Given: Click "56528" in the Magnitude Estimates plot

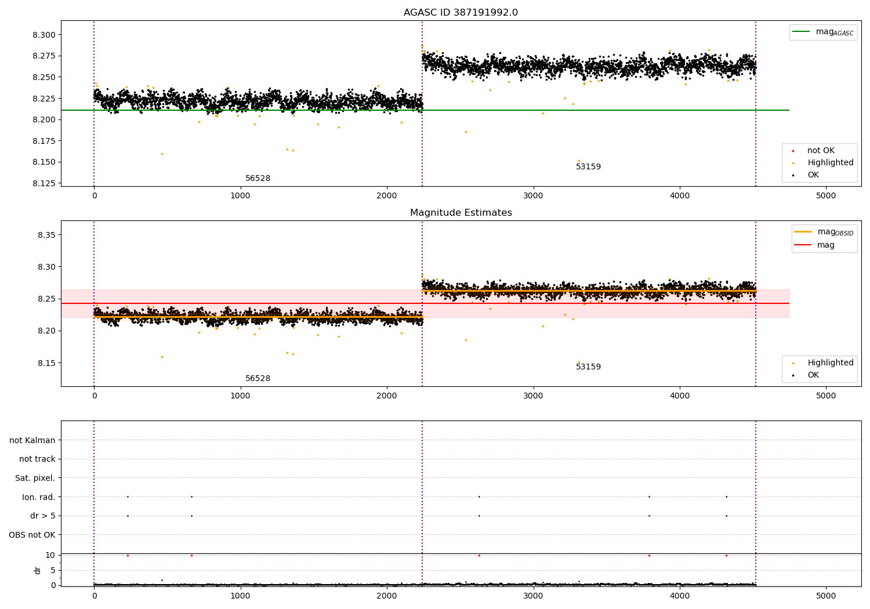Looking at the screenshot, I should (258, 379).
